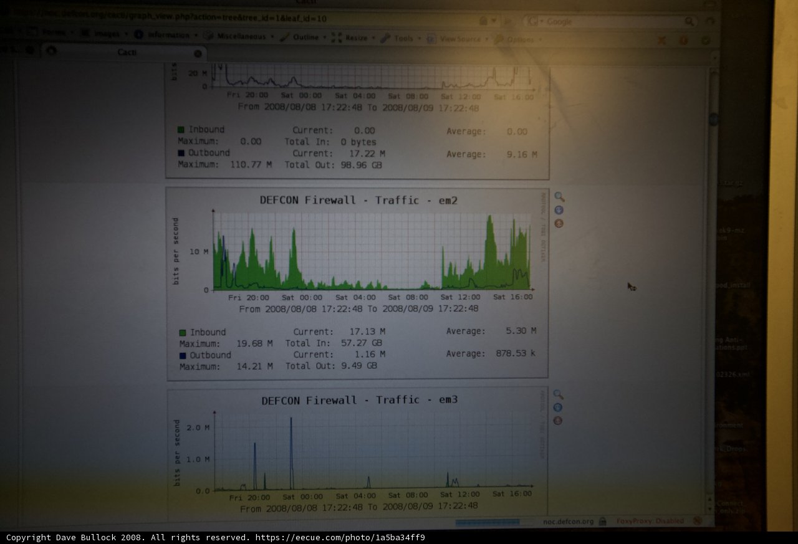Click the blue round icon beside em3 graph
The height and width of the screenshot is (544, 798).
tap(557, 408)
